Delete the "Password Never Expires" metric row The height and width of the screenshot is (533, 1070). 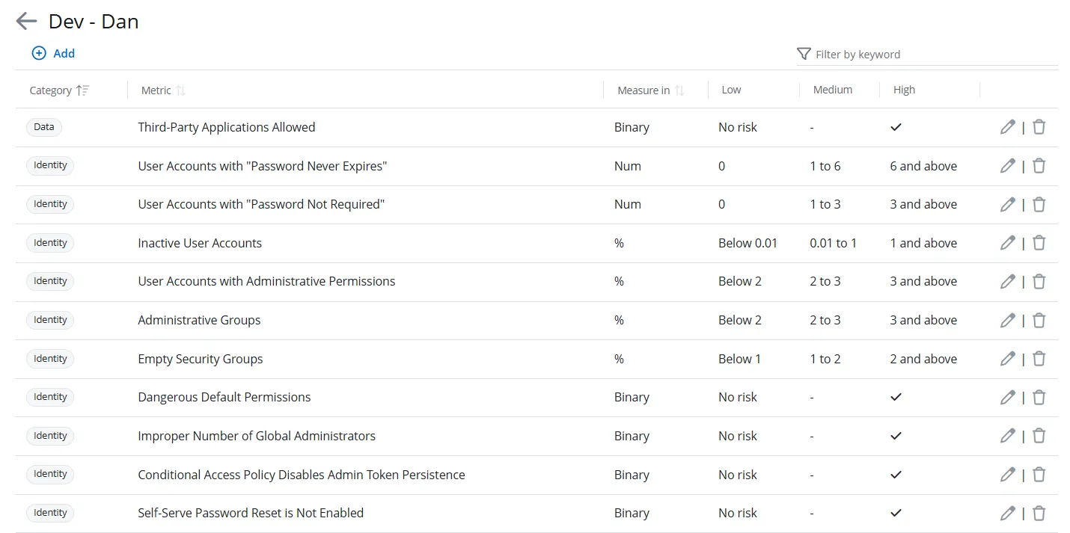tap(1039, 166)
